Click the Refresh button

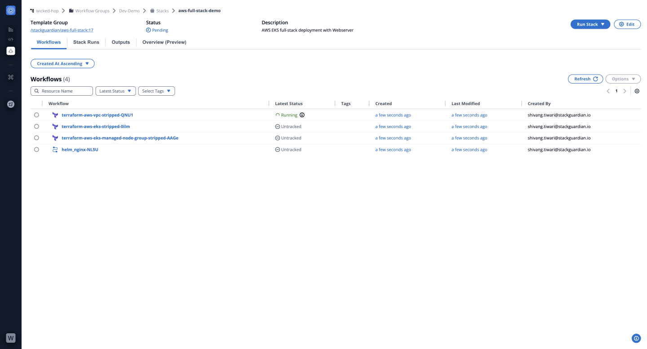(x=585, y=79)
